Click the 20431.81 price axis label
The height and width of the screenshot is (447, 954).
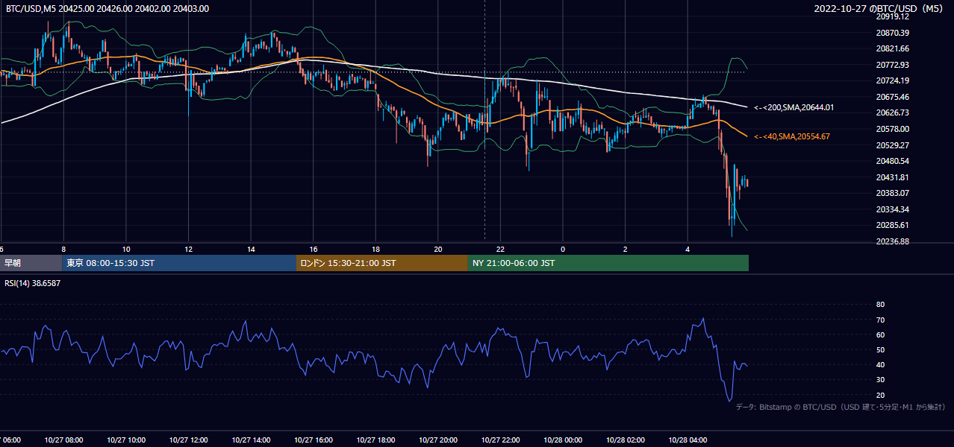click(892, 177)
